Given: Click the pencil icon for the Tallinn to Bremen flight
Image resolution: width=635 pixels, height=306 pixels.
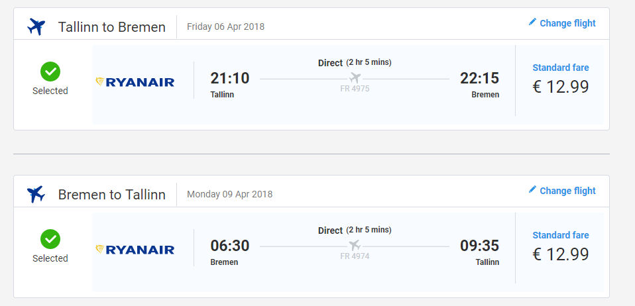Looking at the screenshot, I should 532,22.
